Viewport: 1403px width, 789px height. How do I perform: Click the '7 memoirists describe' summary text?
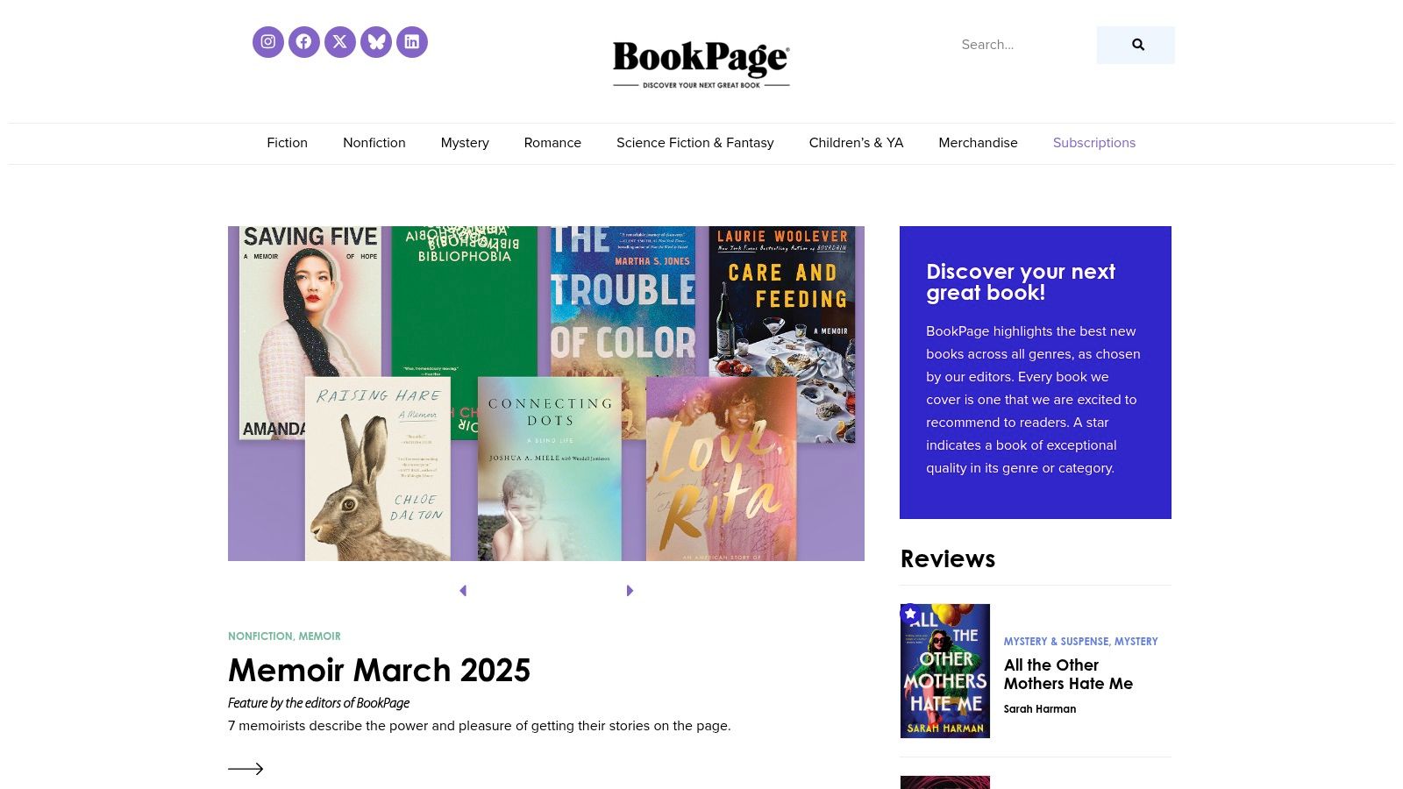tap(479, 726)
